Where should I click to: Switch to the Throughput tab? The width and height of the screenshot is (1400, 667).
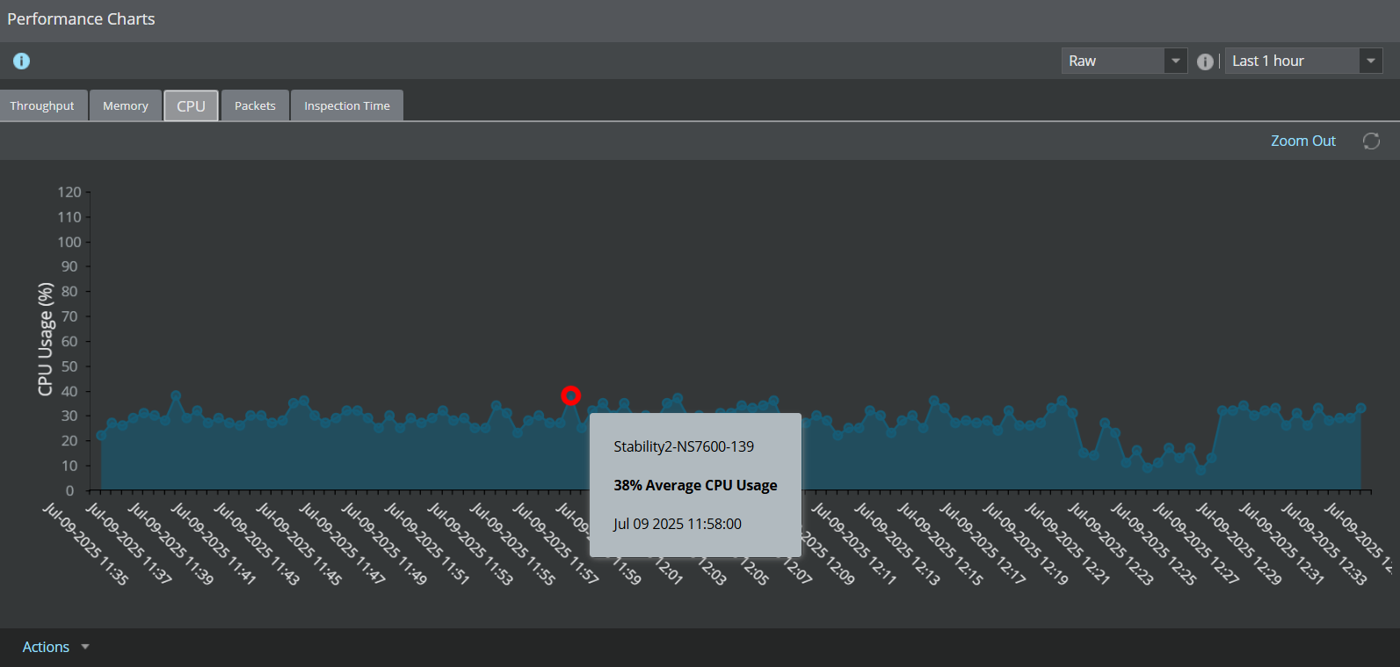point(43,105)
